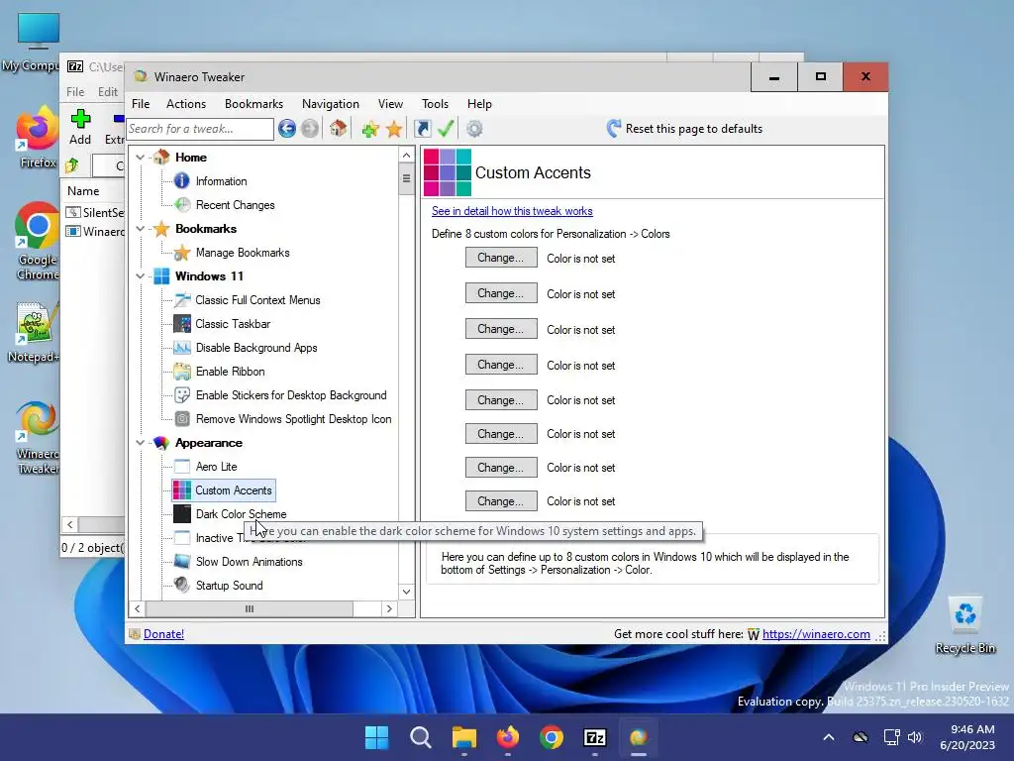Click the up folder icon in 7-Zip window
The height and width of the screenshot is (761, 1014).
tap(72, 165)
